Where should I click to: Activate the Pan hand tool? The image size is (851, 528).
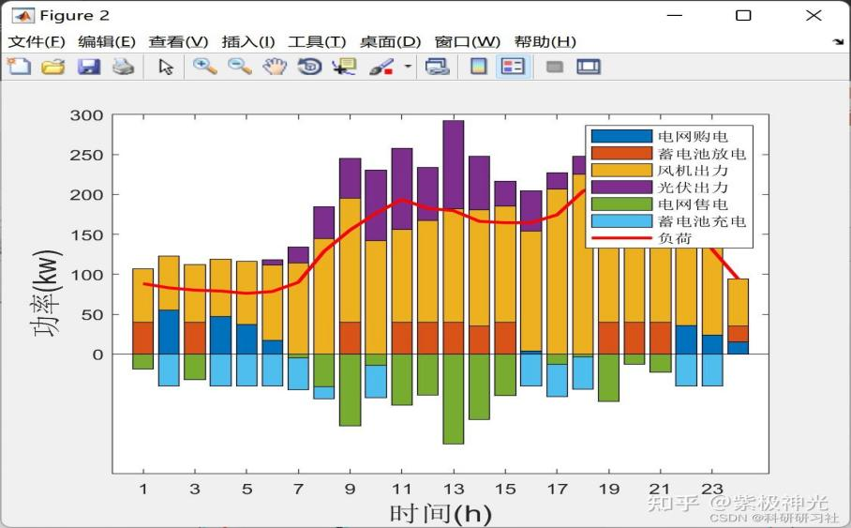coord(274,67)
